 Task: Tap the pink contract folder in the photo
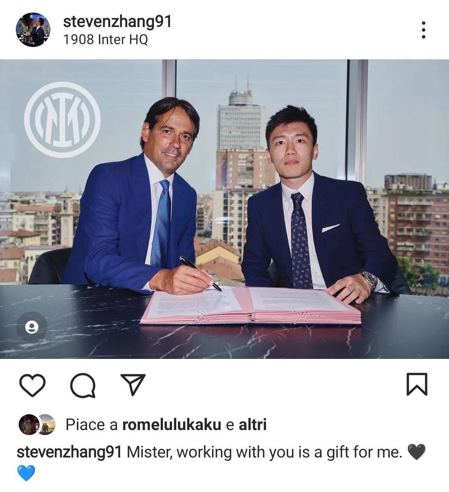click(251, 305)
